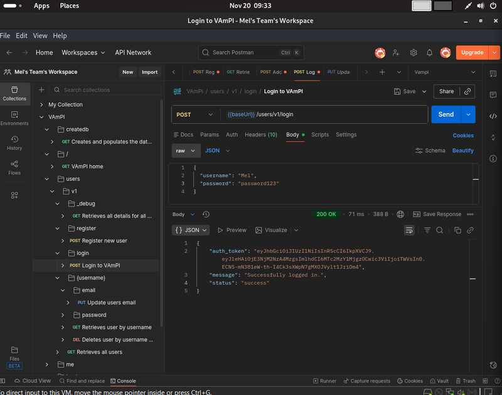This screenshot has width=502, height=395.
Task: Open the Environments sidebar panel
Action: [14, 117]
